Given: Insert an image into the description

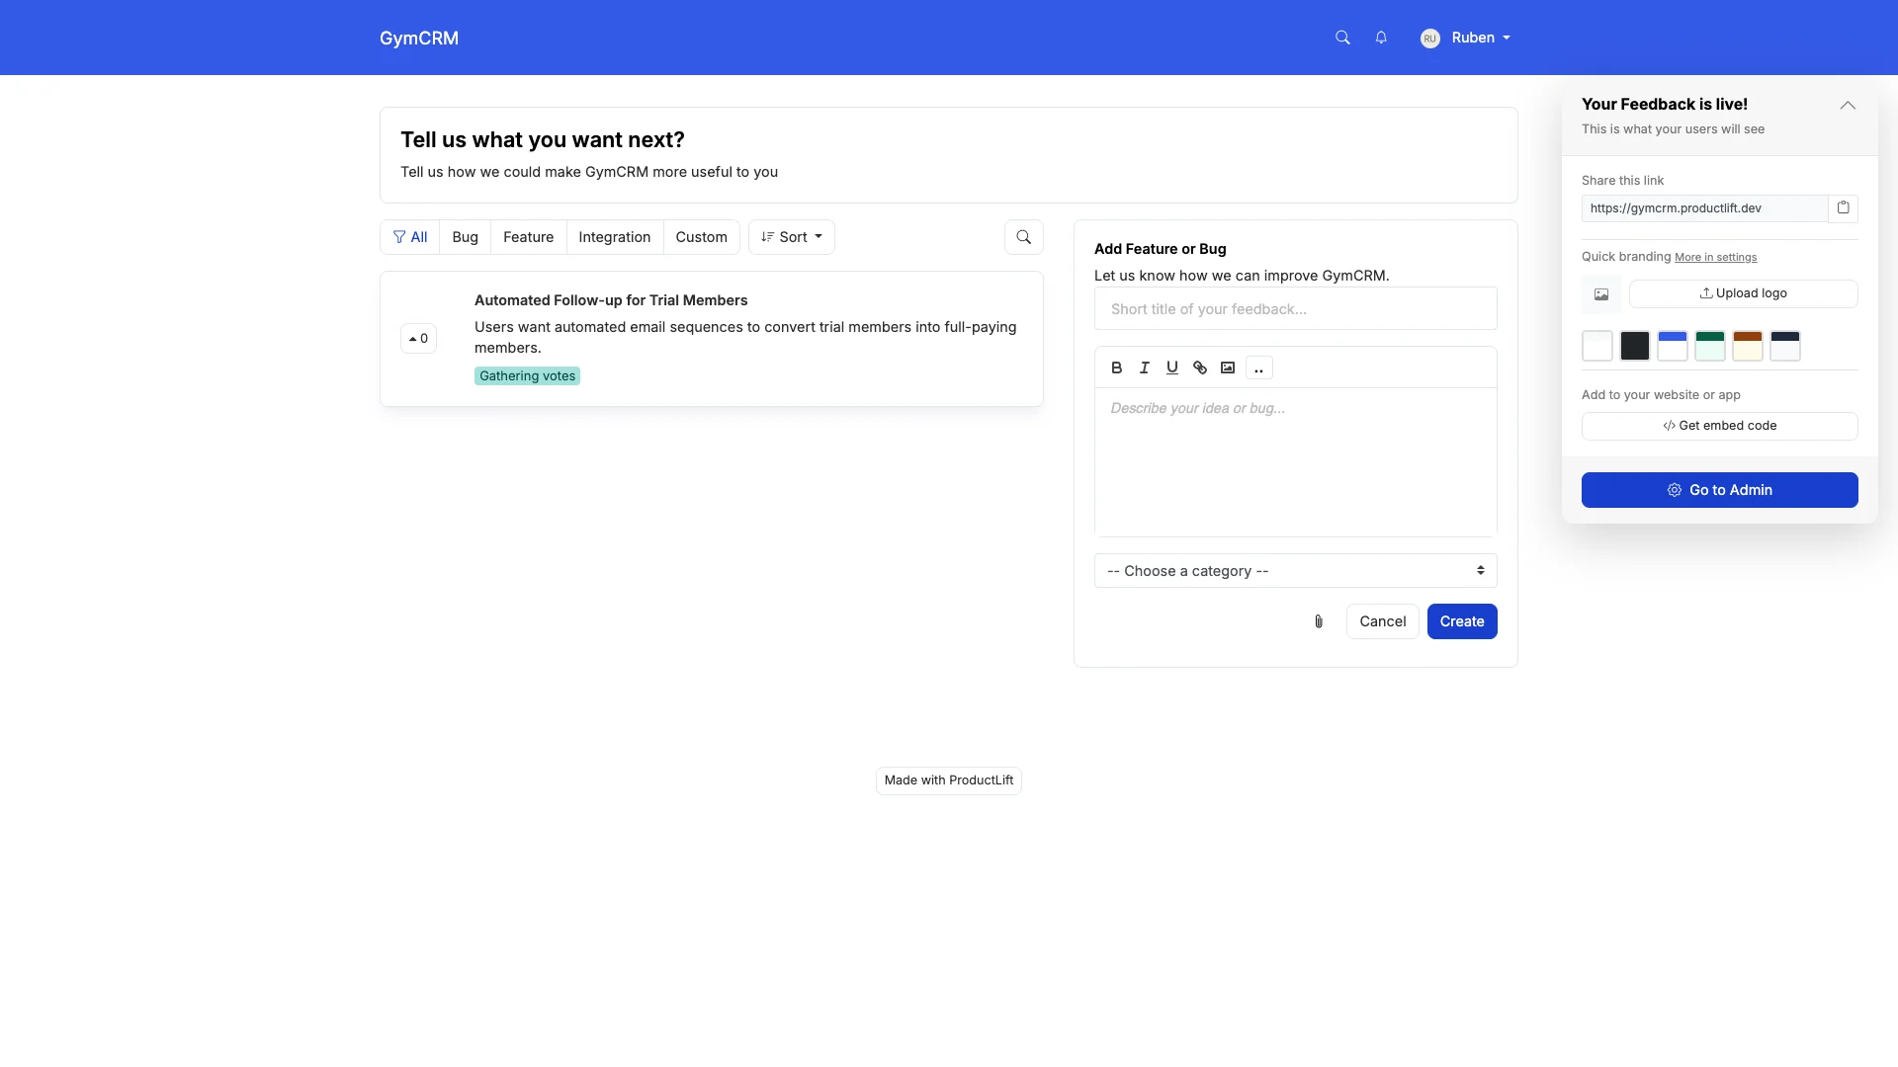Looking at the screenshot, I should tap(1228, 368).
